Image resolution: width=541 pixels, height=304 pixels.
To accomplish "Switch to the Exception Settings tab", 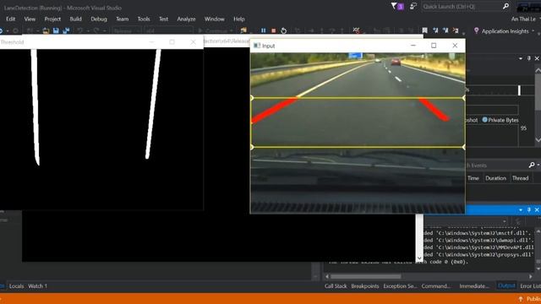I will pyautogui.click(x=400, y=286).
